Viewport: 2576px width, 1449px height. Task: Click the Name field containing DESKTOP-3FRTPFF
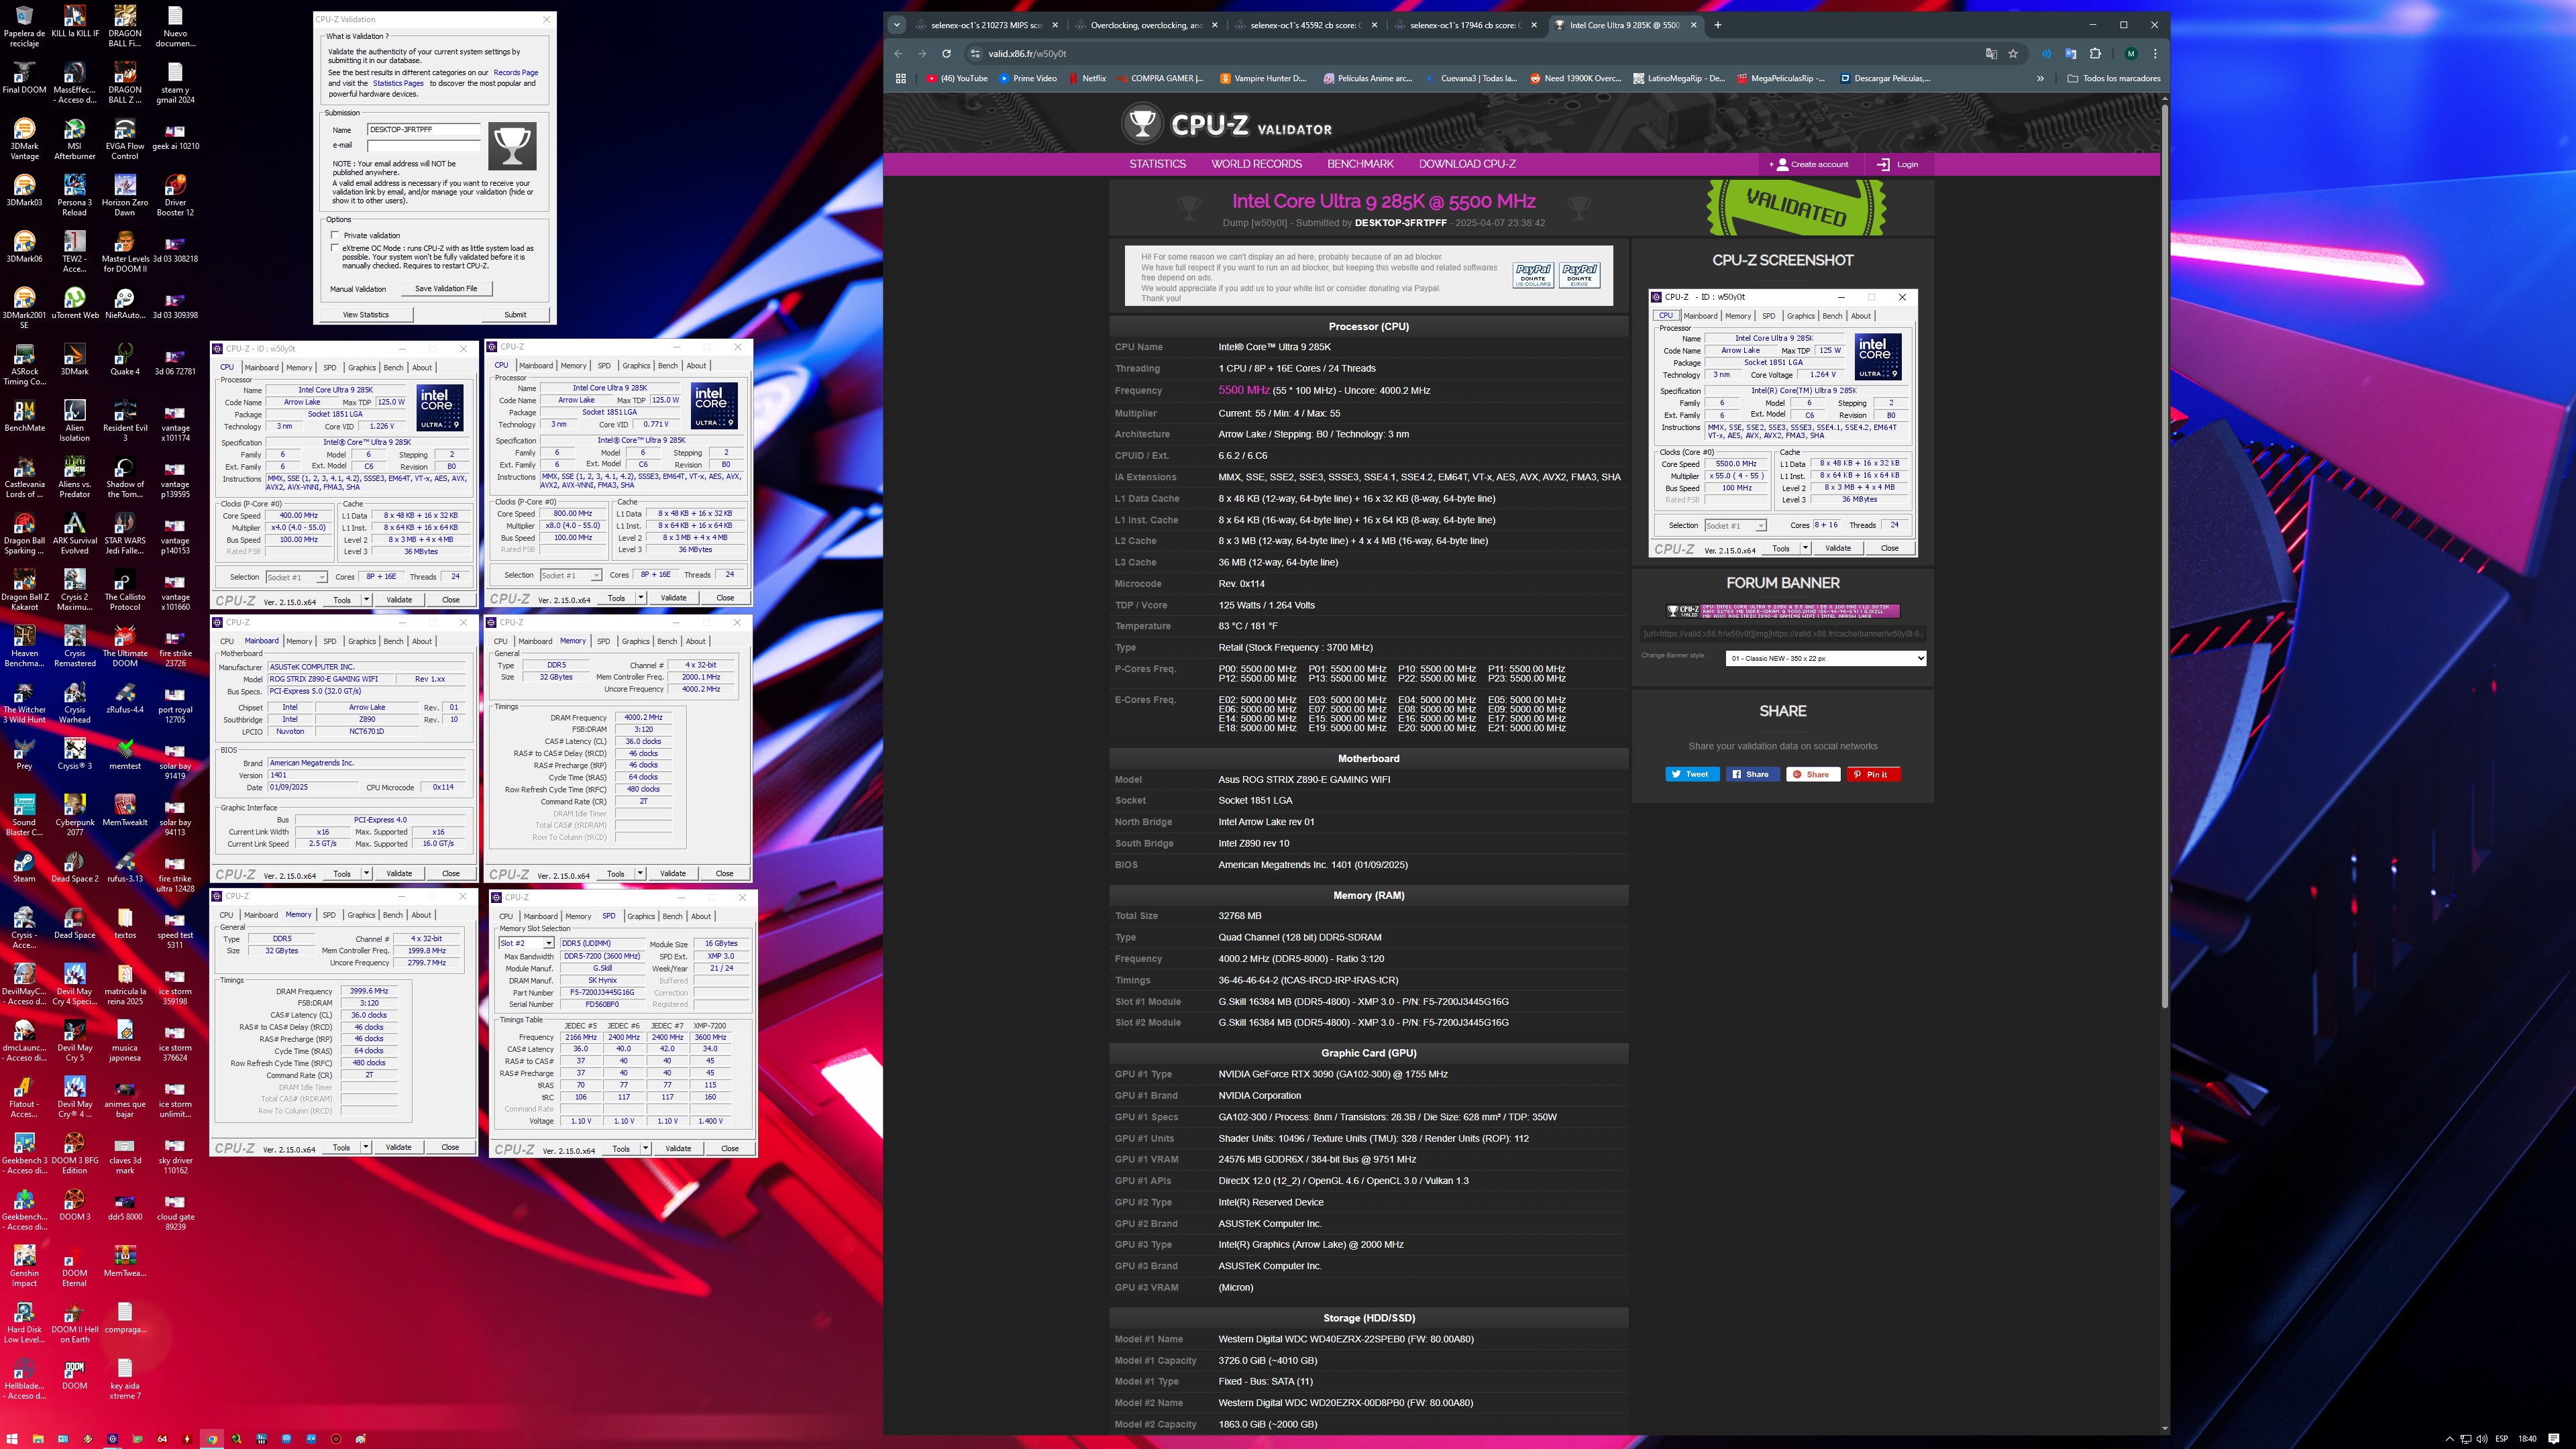[423, 130]
